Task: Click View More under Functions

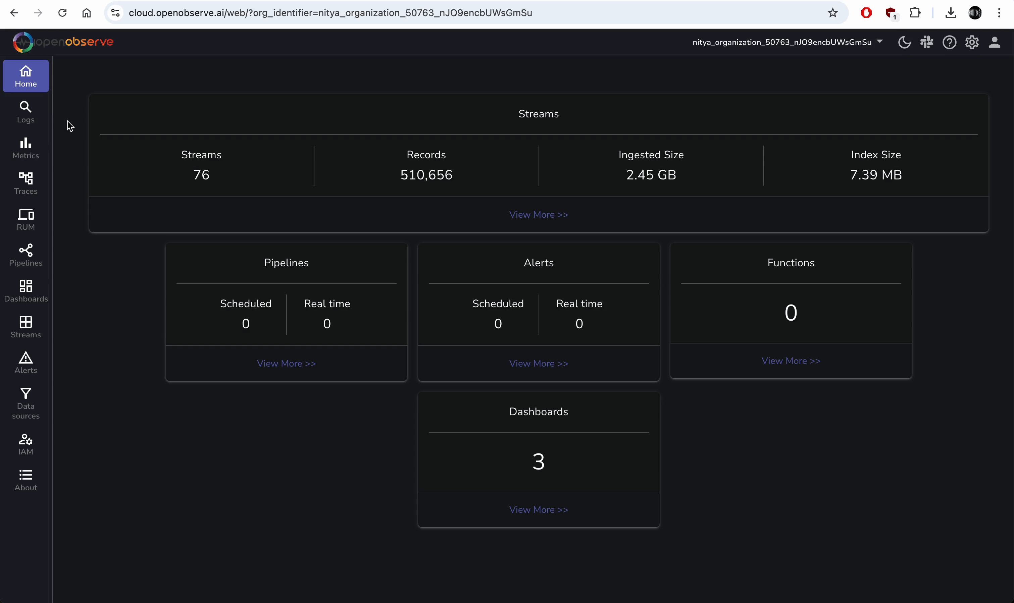Action: pyautogui.click(x=791, y=361)
